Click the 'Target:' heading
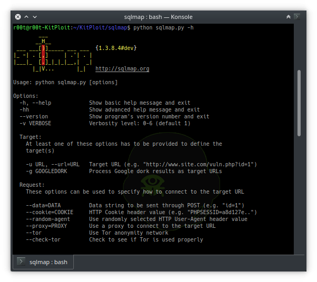This screenshot has height=282, width=317. 30,137
